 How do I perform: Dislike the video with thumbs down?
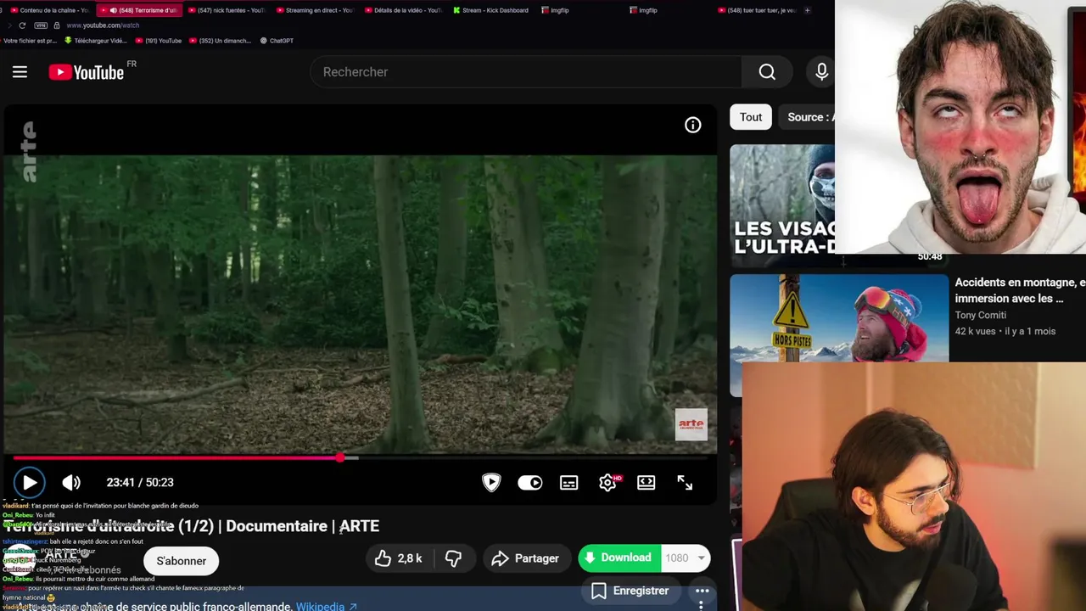[x=454, y=558]
